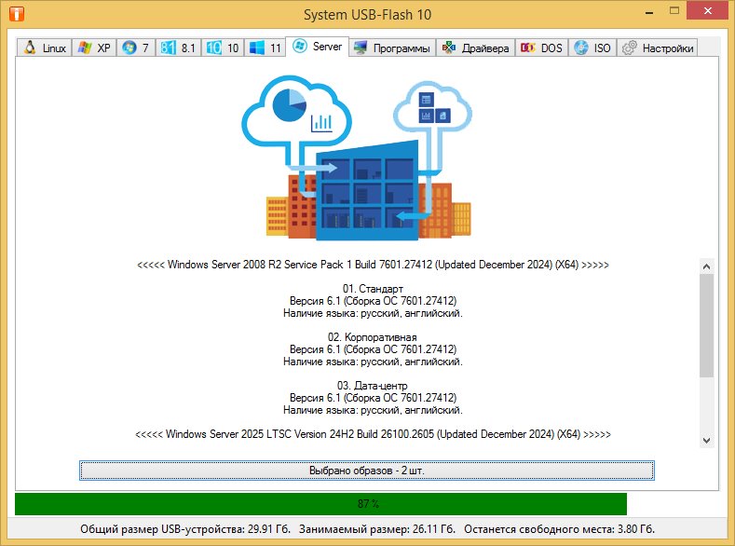This screenshot has width=735, height=546.
Task: Select Windows Server 2008 R2 heading line
Action: (373, 266)
